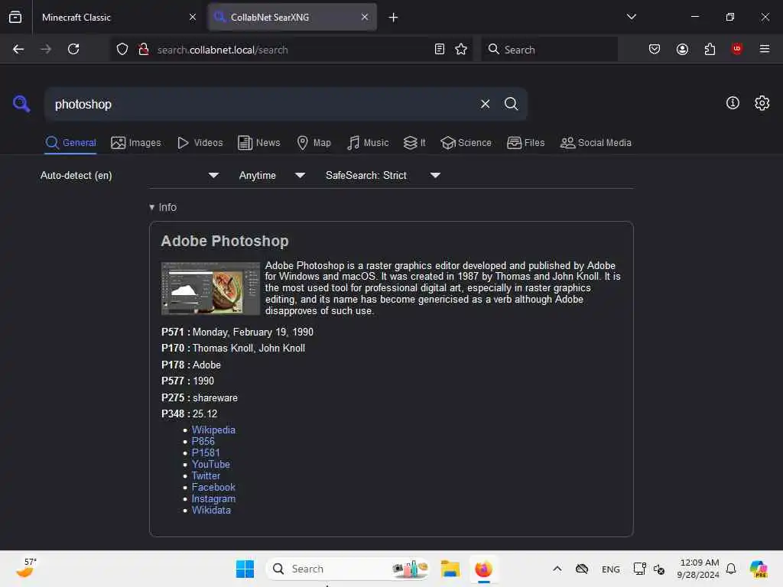The height and width of the screenshot is (587, 783).
Task: Clear the photoshop search query
Action: [x=485, y=104]
